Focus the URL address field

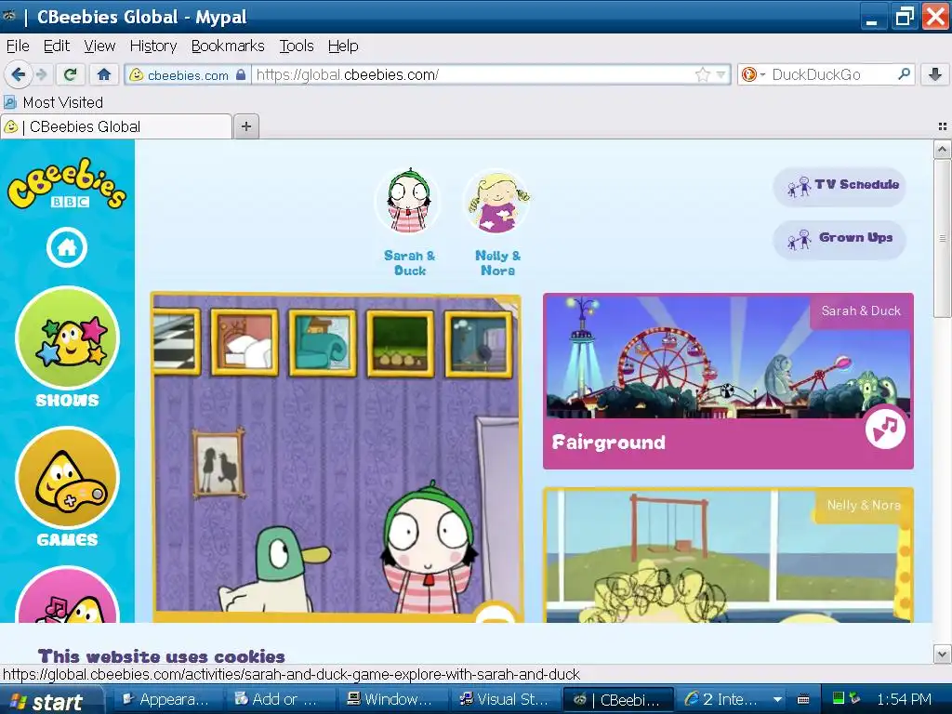click(473, 74)
